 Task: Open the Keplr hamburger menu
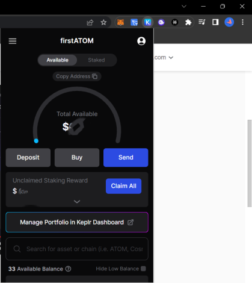(13, 41)
